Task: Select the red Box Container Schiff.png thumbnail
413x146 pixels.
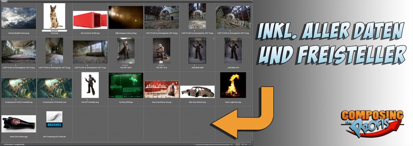Action: tap(90, 20)
